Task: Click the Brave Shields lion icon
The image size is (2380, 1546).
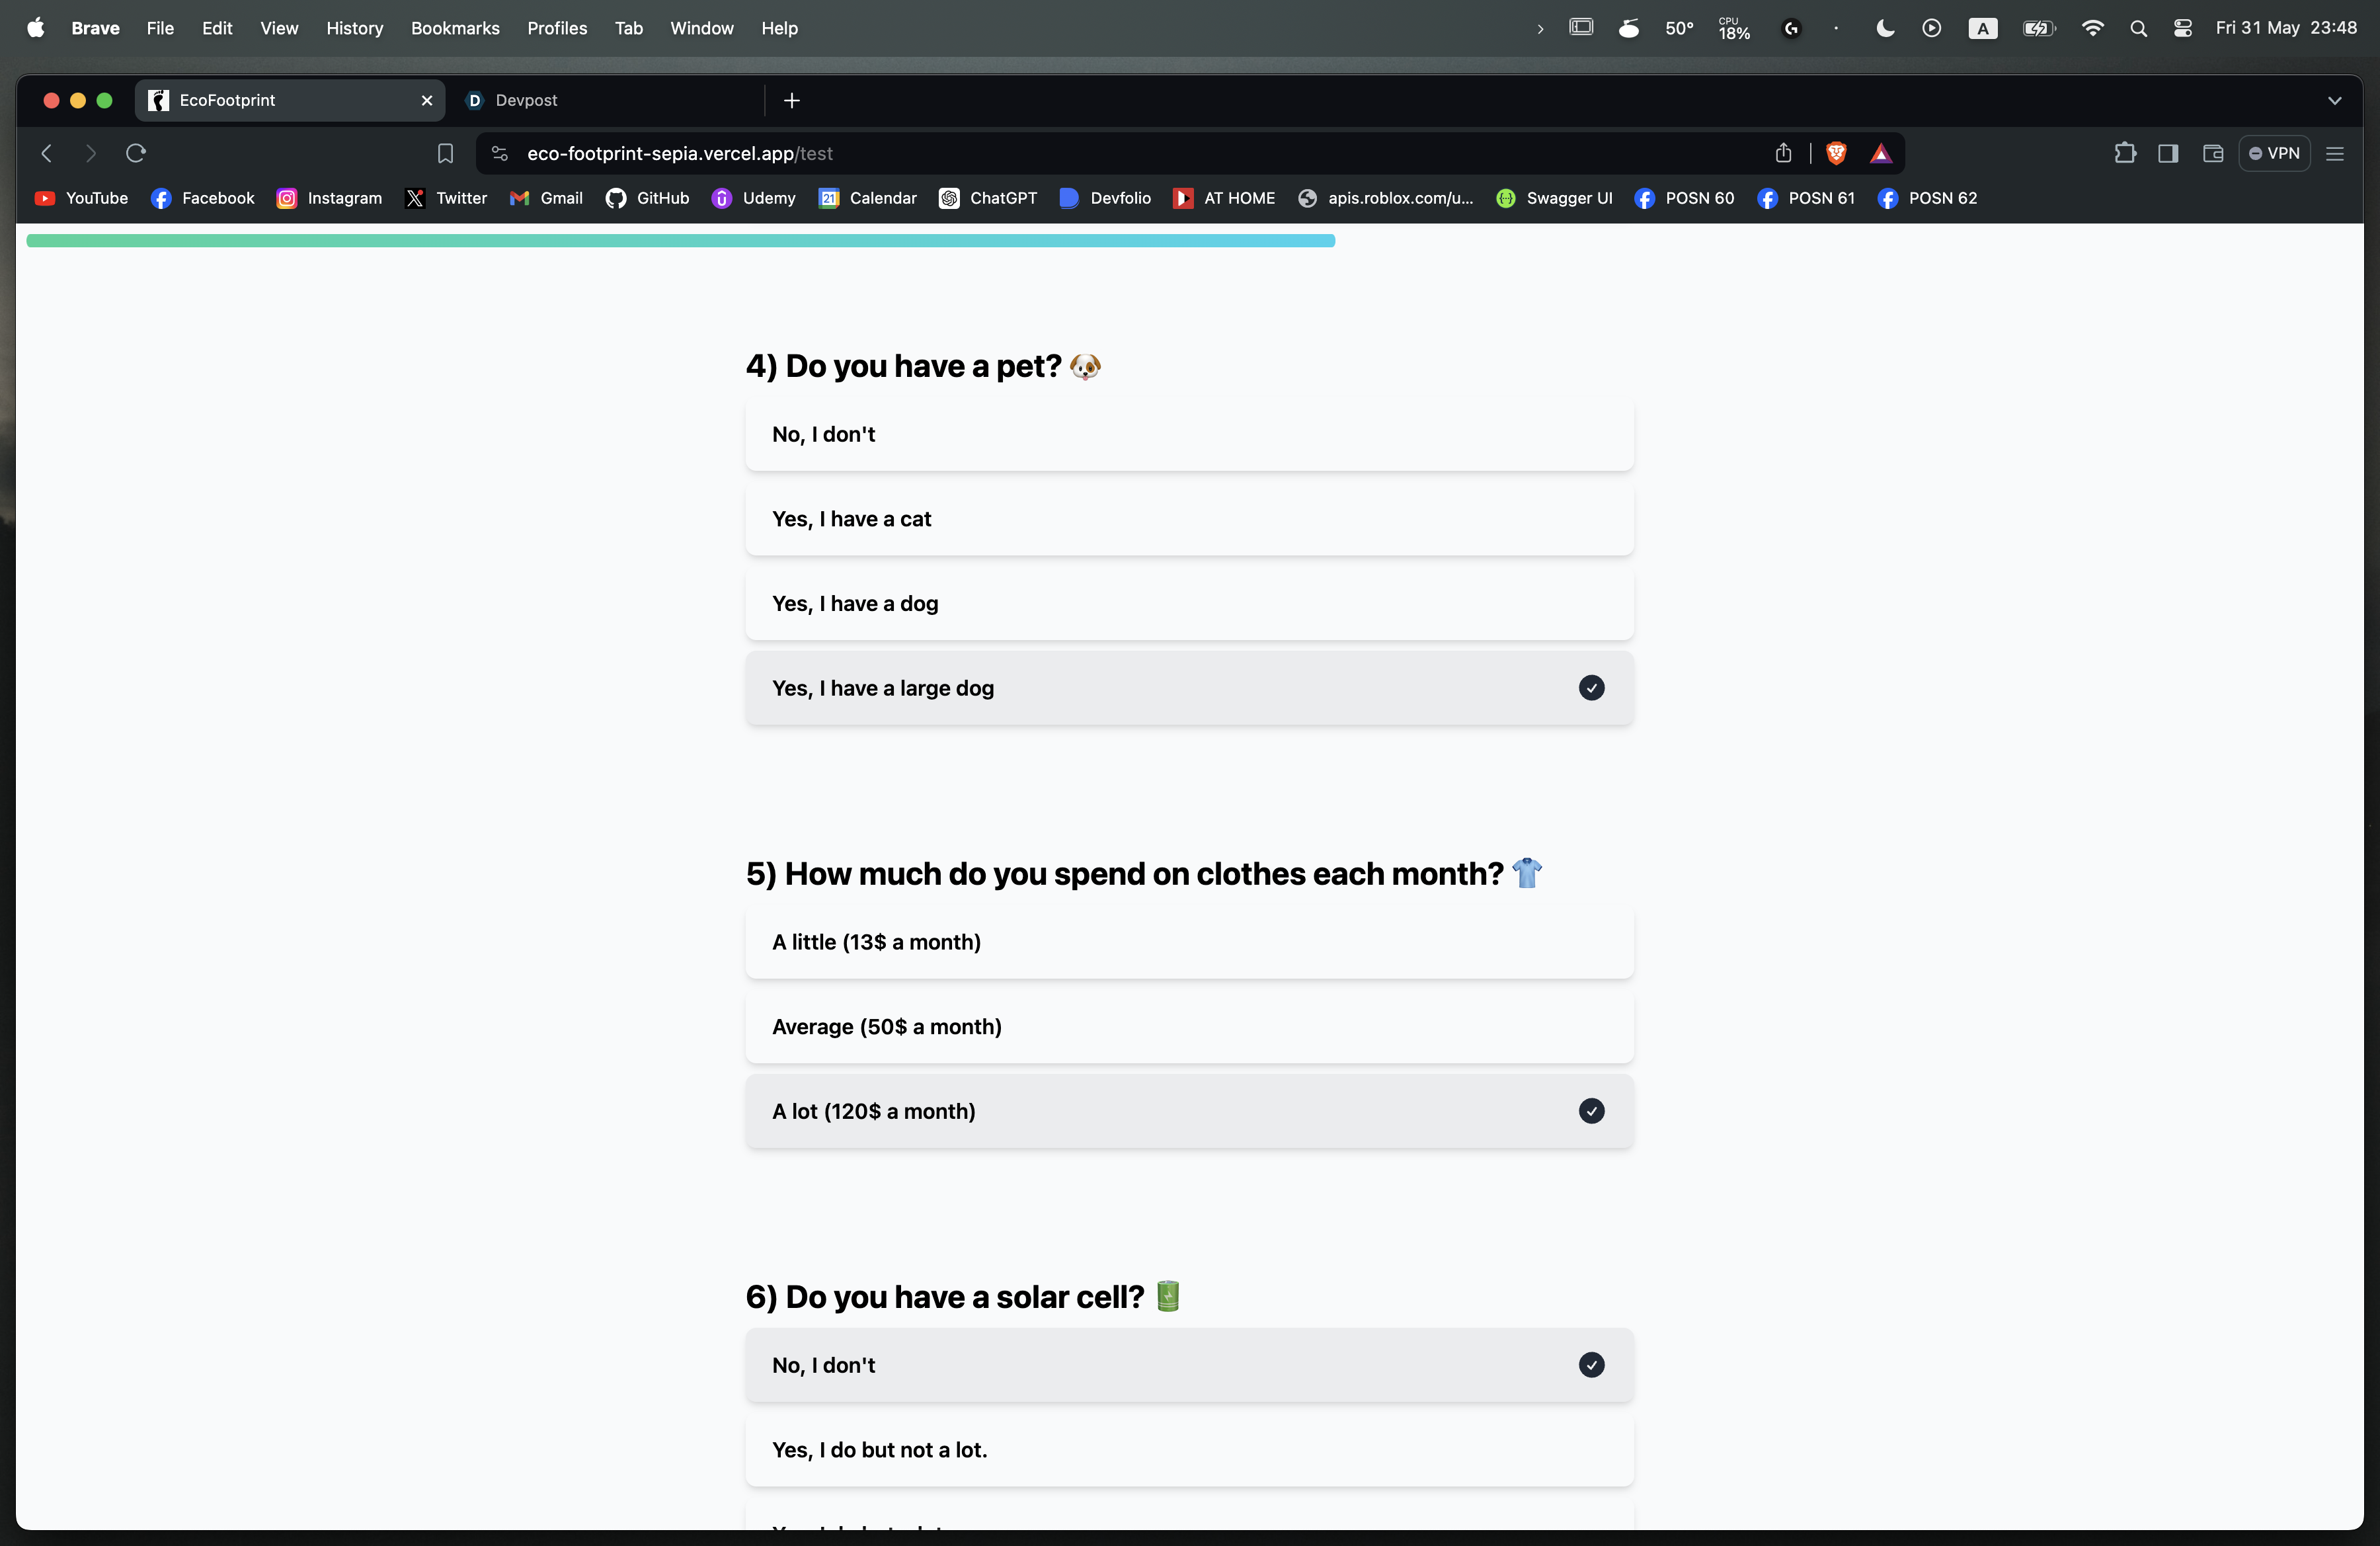Action: coord(1836,153)
